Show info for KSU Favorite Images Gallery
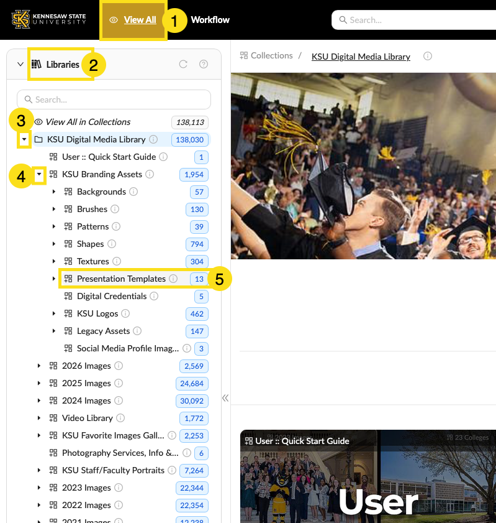This screenshot has width=496, height=523. pos(172,435)
